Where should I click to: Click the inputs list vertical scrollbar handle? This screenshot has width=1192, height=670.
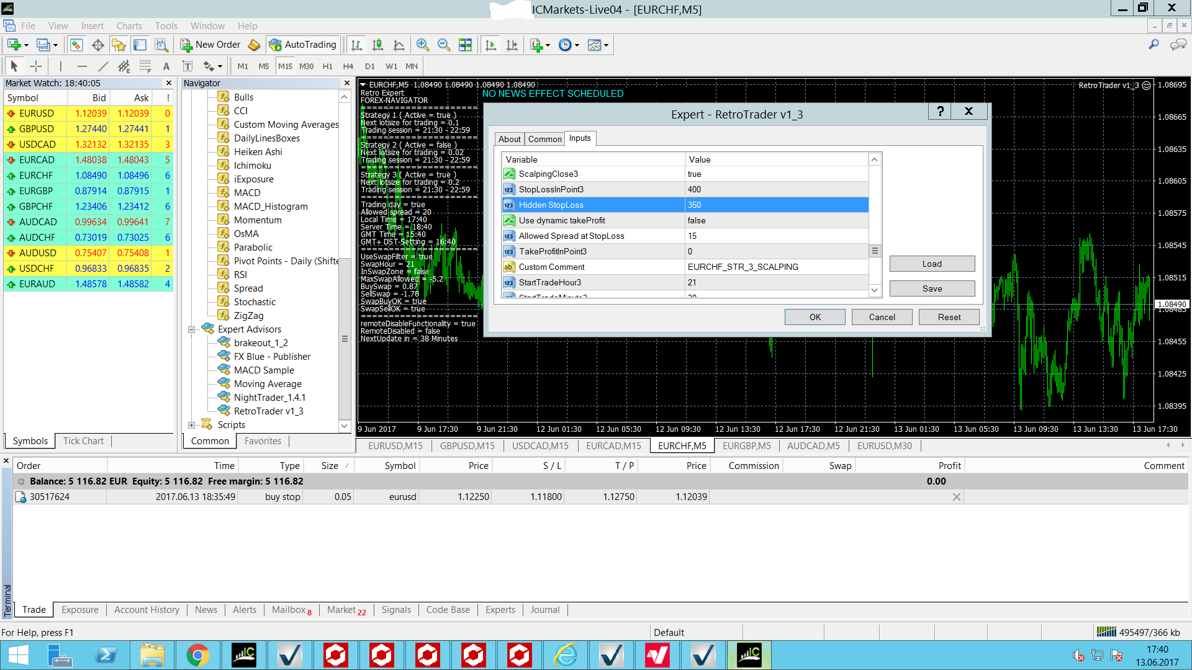coord(874,251)
